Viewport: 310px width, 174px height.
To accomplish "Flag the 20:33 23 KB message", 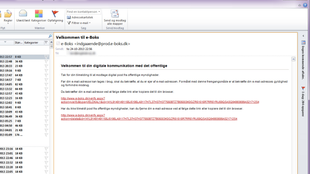I will tap(46, 66).
